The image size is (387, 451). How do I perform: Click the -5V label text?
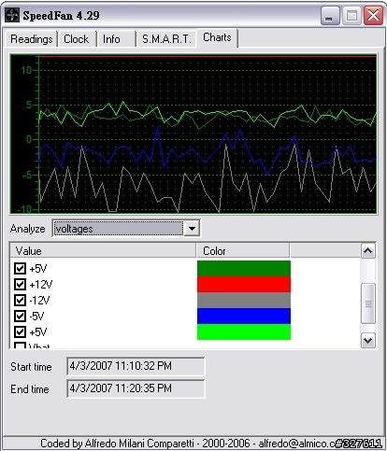coord(36,317)
